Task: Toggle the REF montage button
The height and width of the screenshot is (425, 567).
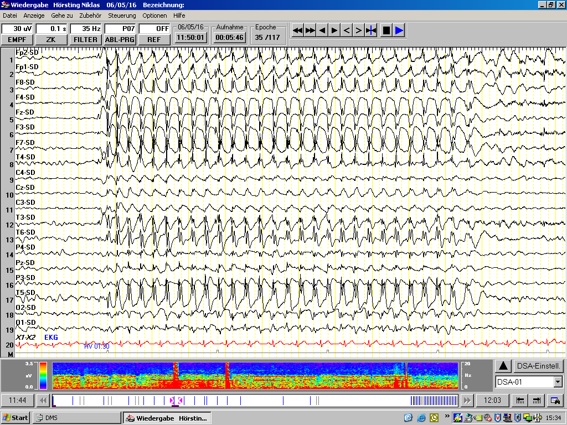Action: 154,39
